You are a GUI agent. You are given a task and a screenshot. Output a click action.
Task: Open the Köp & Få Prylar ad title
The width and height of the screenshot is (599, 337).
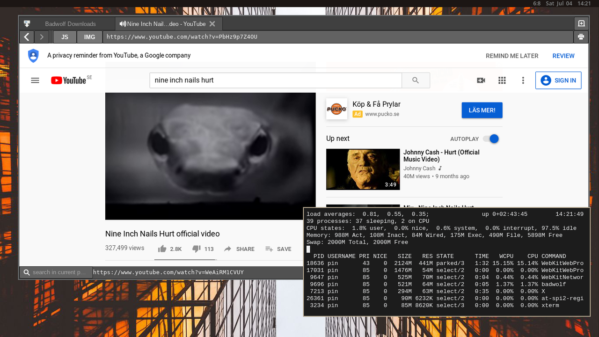point(376,104)
